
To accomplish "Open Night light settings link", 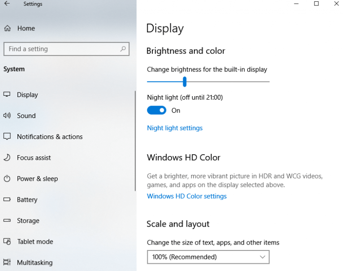I will [x=175, y=128].
